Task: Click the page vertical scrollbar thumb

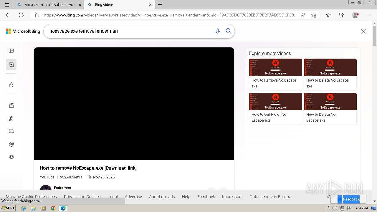Action: pos(375,35)
